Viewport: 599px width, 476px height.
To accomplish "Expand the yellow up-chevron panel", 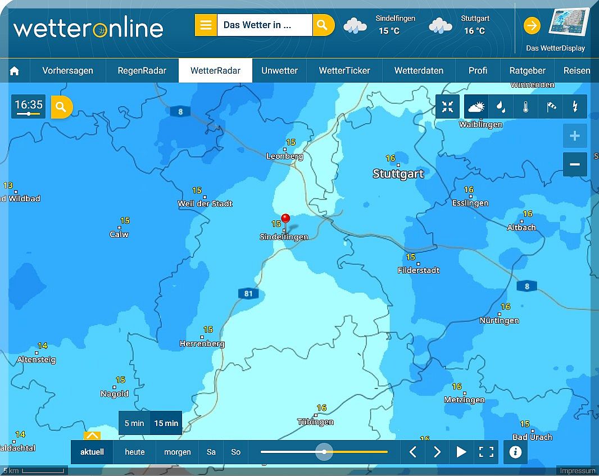I will coord(92,436).
